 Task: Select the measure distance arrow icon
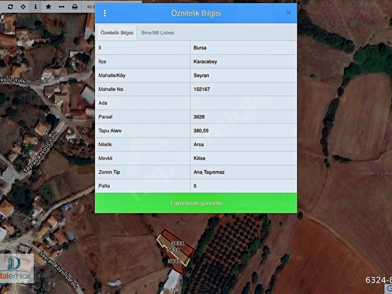click(x=61, y=7)
